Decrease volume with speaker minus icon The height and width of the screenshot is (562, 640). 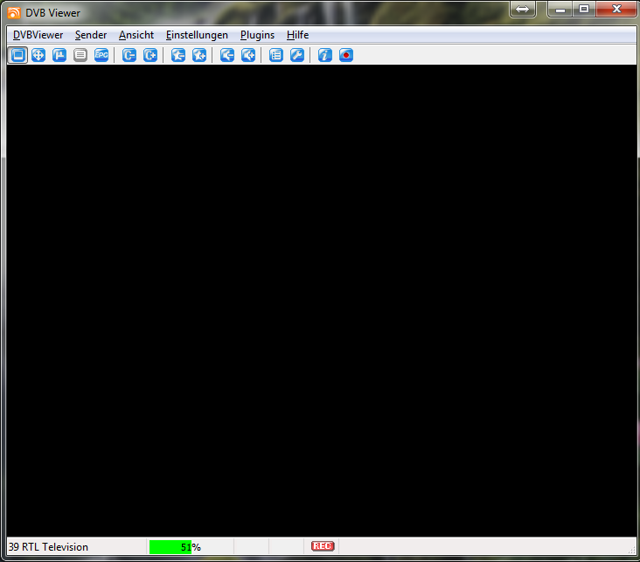click(x=227, y=55)
